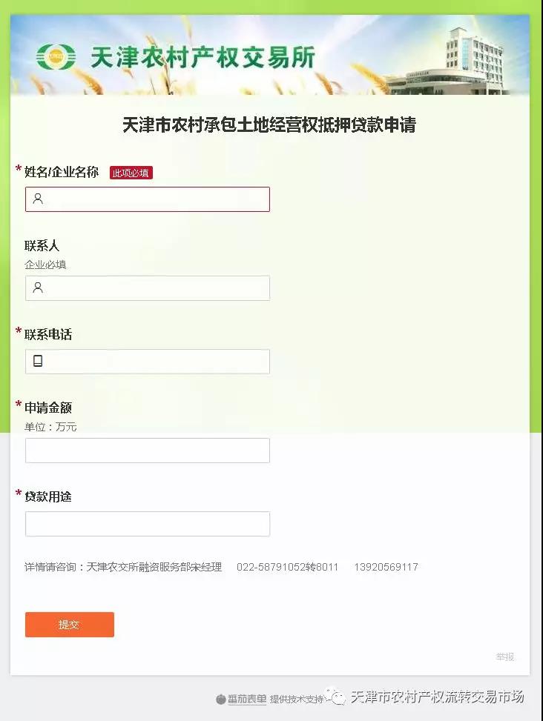
Task: Click the WeChat icon watermark at bottom
Action: [x=335, y=696]
